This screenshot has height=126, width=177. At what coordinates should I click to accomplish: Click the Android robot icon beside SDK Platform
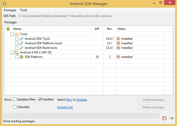click(x=22, y=57)
